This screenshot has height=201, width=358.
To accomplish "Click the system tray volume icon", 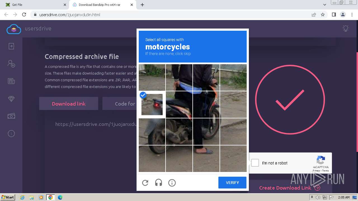I will pos(318,197).
